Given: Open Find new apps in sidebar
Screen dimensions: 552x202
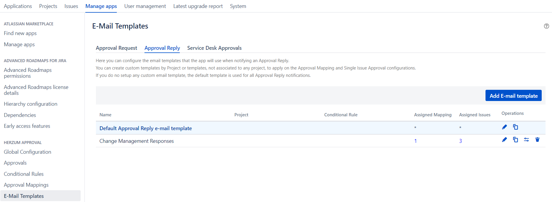Looking at the screenshot, I should [x=20, y=33].
